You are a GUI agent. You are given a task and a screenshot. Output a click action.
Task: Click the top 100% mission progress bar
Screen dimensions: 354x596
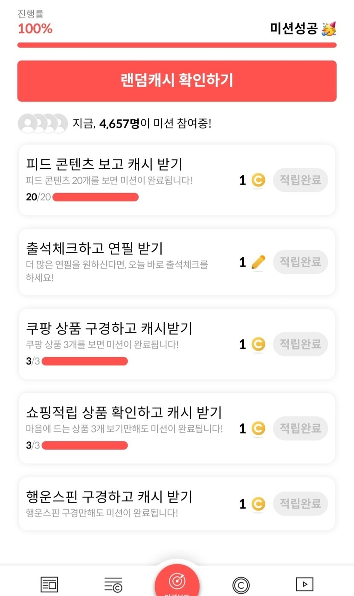[177, 45]
